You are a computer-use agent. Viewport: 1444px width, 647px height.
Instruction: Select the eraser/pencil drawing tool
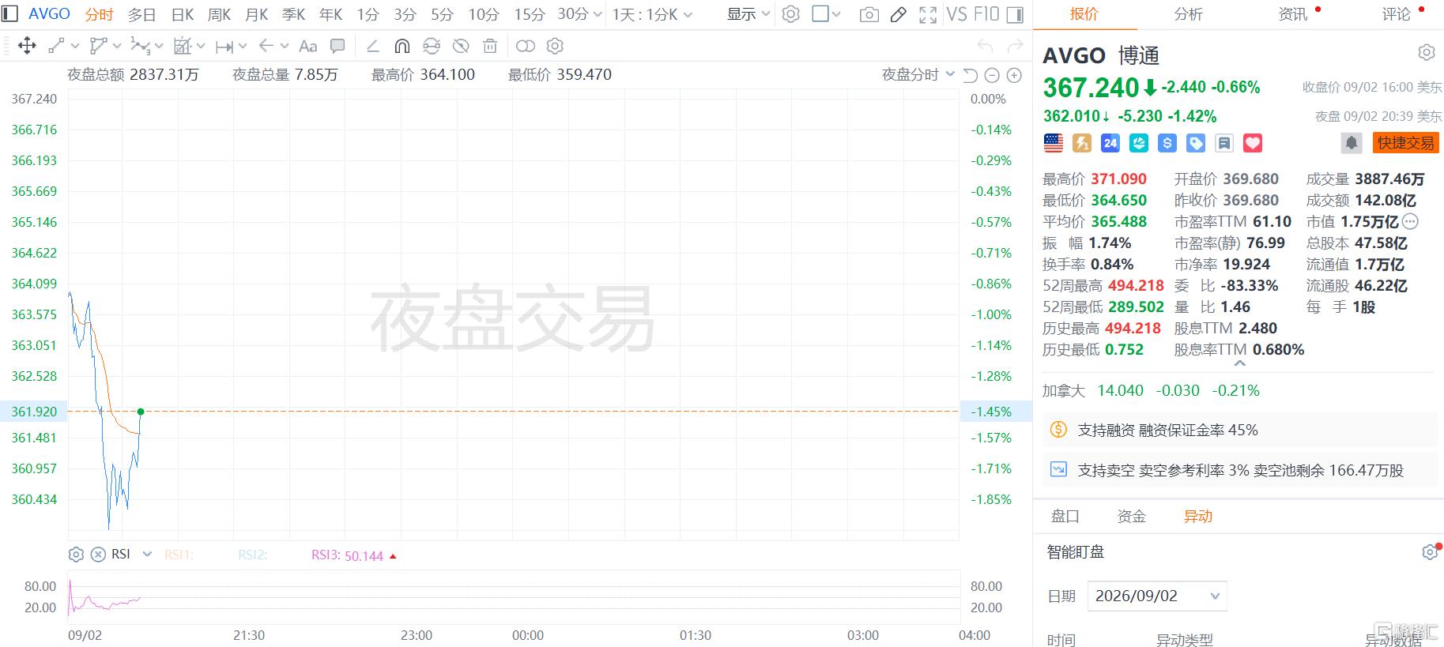coord(373,47)
